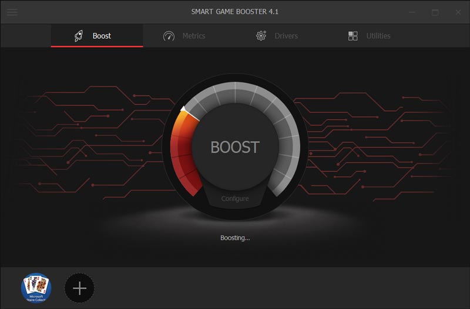The width and height of the screenshot is (470, 309).
Task: Click the Boosting... status text
Action: click(235, 238)
